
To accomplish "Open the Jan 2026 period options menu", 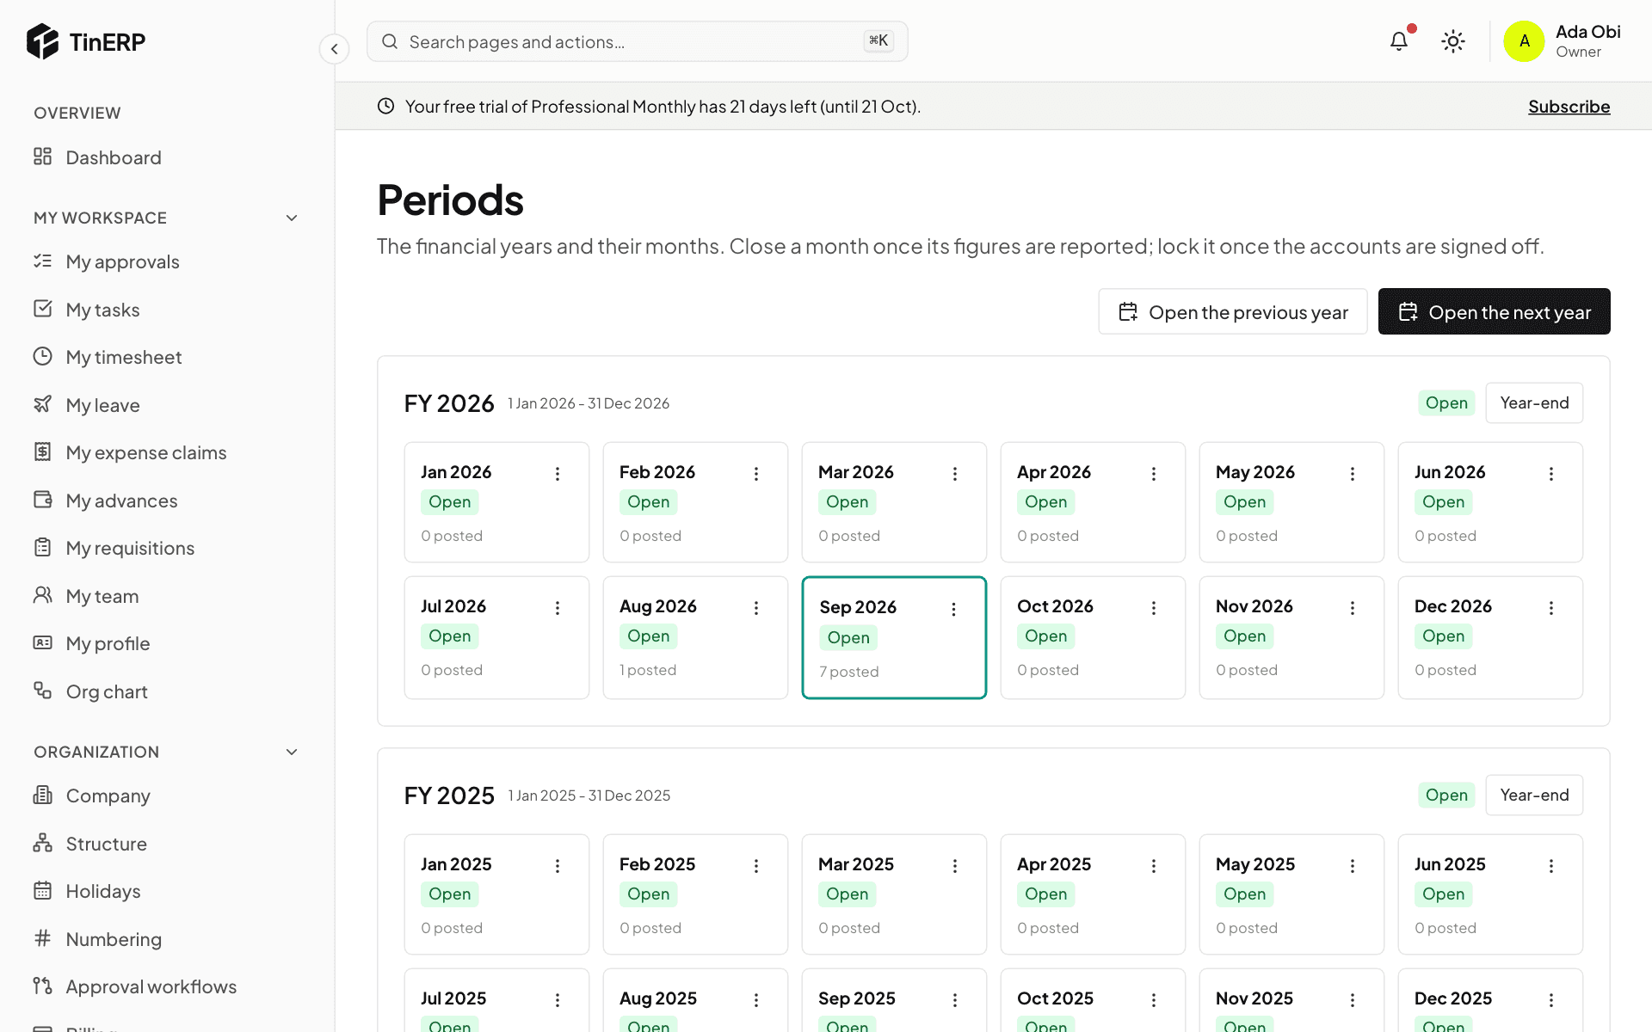I will pos(558,474).
